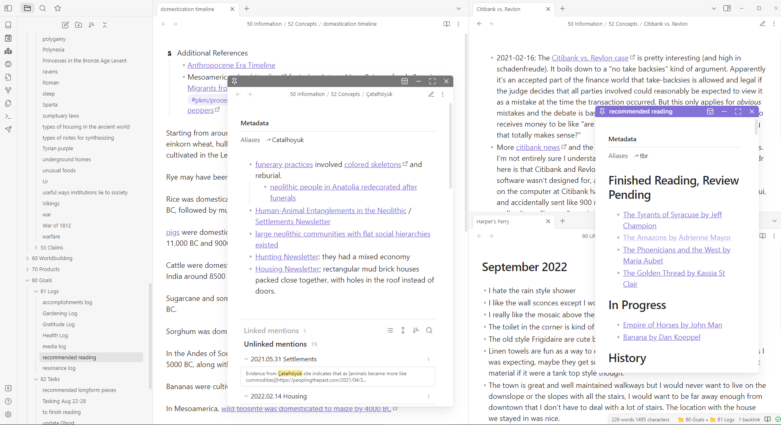781x425 pixels.
Task: Collapse 2022.02.14 Housing mention group
Action: (x=246, y=396)
